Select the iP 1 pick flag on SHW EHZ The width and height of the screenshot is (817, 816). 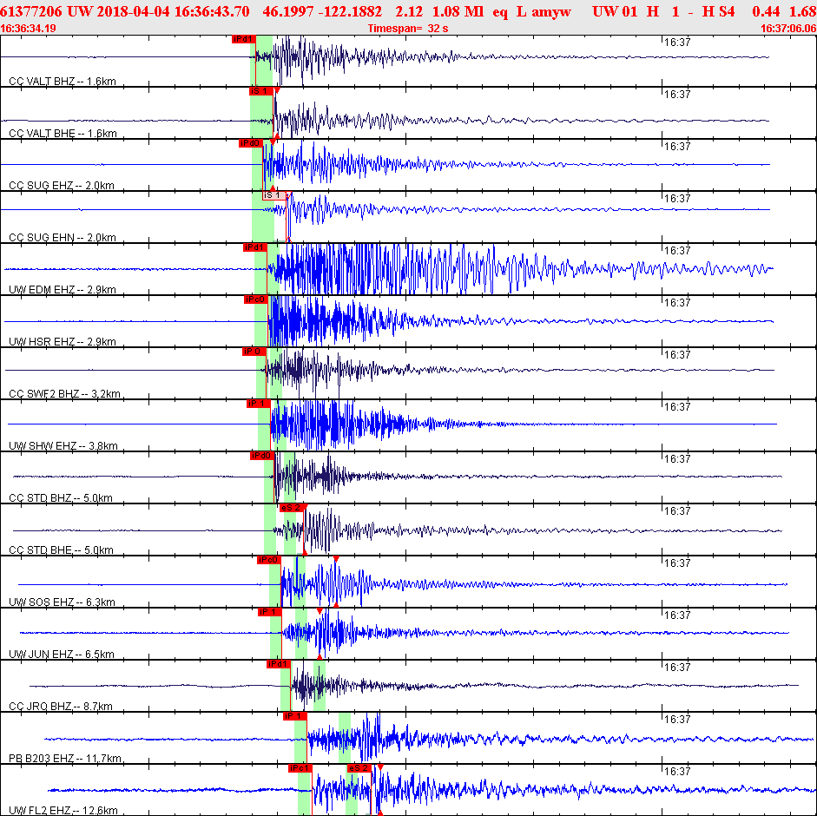coord(258,404)
